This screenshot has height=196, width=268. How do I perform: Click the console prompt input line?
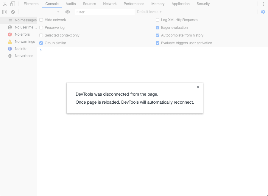pyautogui.click(x=149, y=50)
